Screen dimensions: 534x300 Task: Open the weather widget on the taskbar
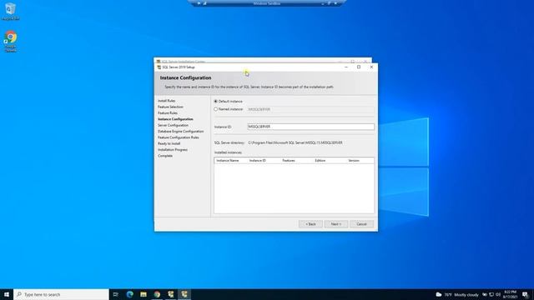456,294
